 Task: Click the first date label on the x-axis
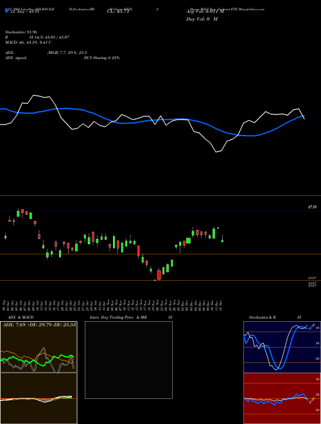(5, 305)
